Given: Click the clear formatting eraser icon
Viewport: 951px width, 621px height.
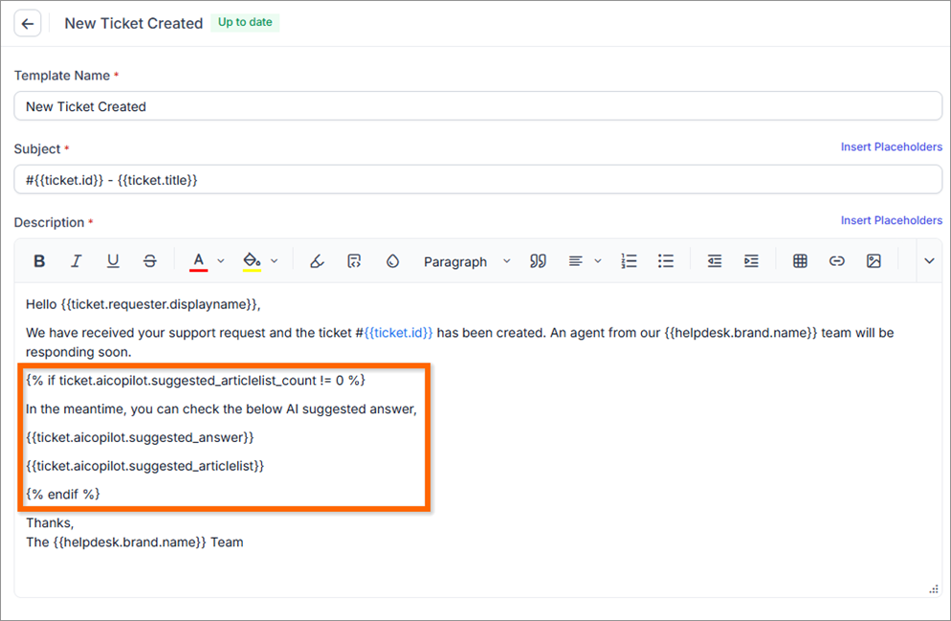Looking at the screenshot, I should tap(317, 261).
